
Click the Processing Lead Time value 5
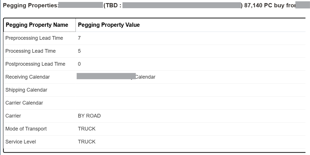79,51
